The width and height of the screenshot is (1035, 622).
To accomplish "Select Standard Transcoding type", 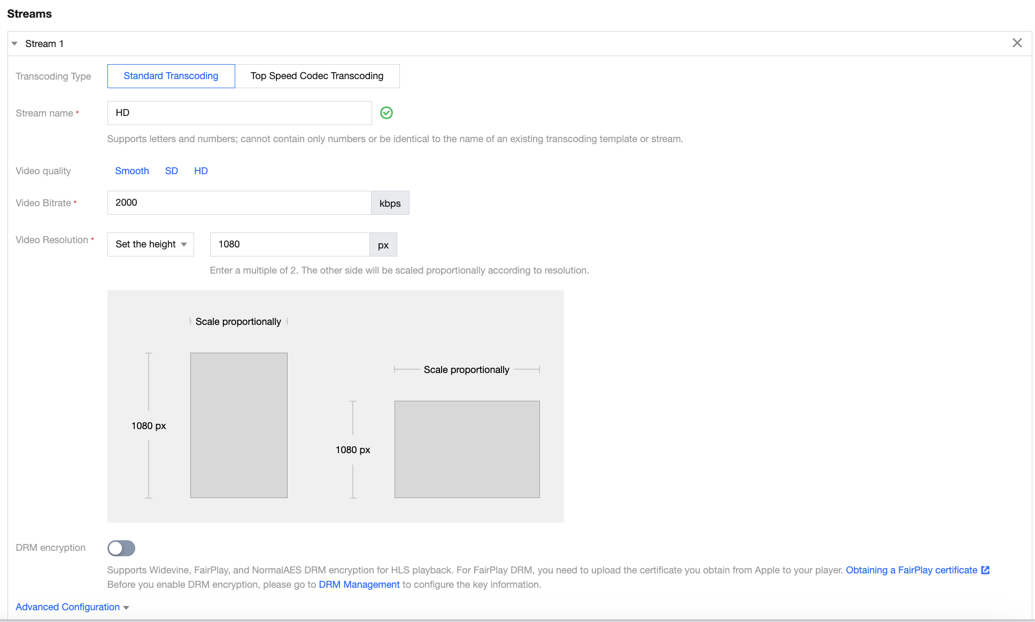I will 171,76.
